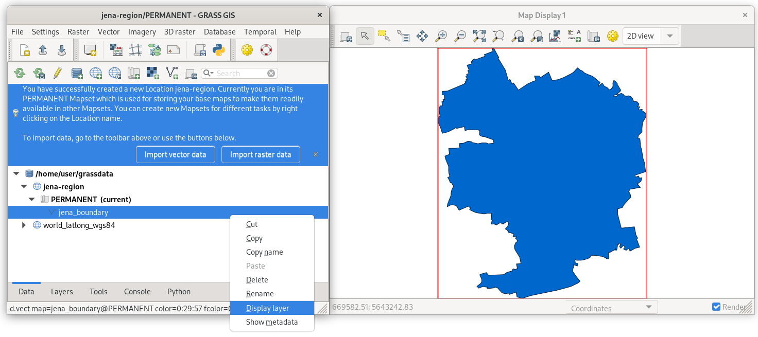Viewport: 758px width, 337px height.
Task: Open the raster map calculator
Action: point(116,50)
